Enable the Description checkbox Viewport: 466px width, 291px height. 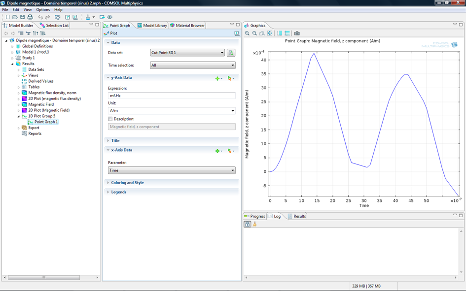[x=110, y=119]
